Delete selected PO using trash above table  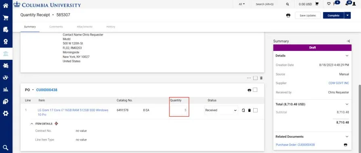(x=261, y=78)
